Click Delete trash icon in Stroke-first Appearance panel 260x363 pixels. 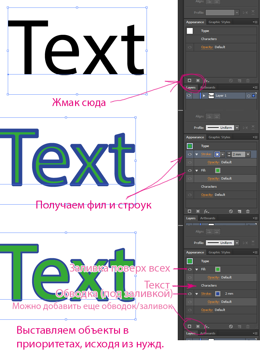[x=248, y=211]
